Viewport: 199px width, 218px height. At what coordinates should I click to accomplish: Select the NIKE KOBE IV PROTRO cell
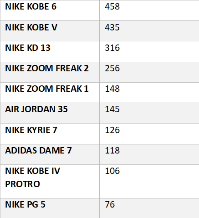pos(50,181)
